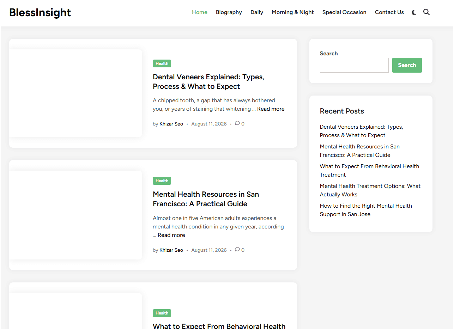Open recent post Mental Health Treatment Options
The width and height of the screenshot is (454, 330).
tap(370, 190)
